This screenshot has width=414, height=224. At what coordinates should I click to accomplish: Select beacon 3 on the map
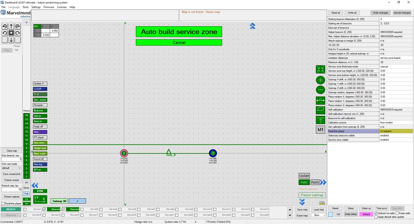pos(213,153)
